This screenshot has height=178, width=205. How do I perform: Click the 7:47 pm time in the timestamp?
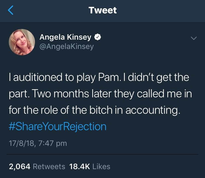51,143
